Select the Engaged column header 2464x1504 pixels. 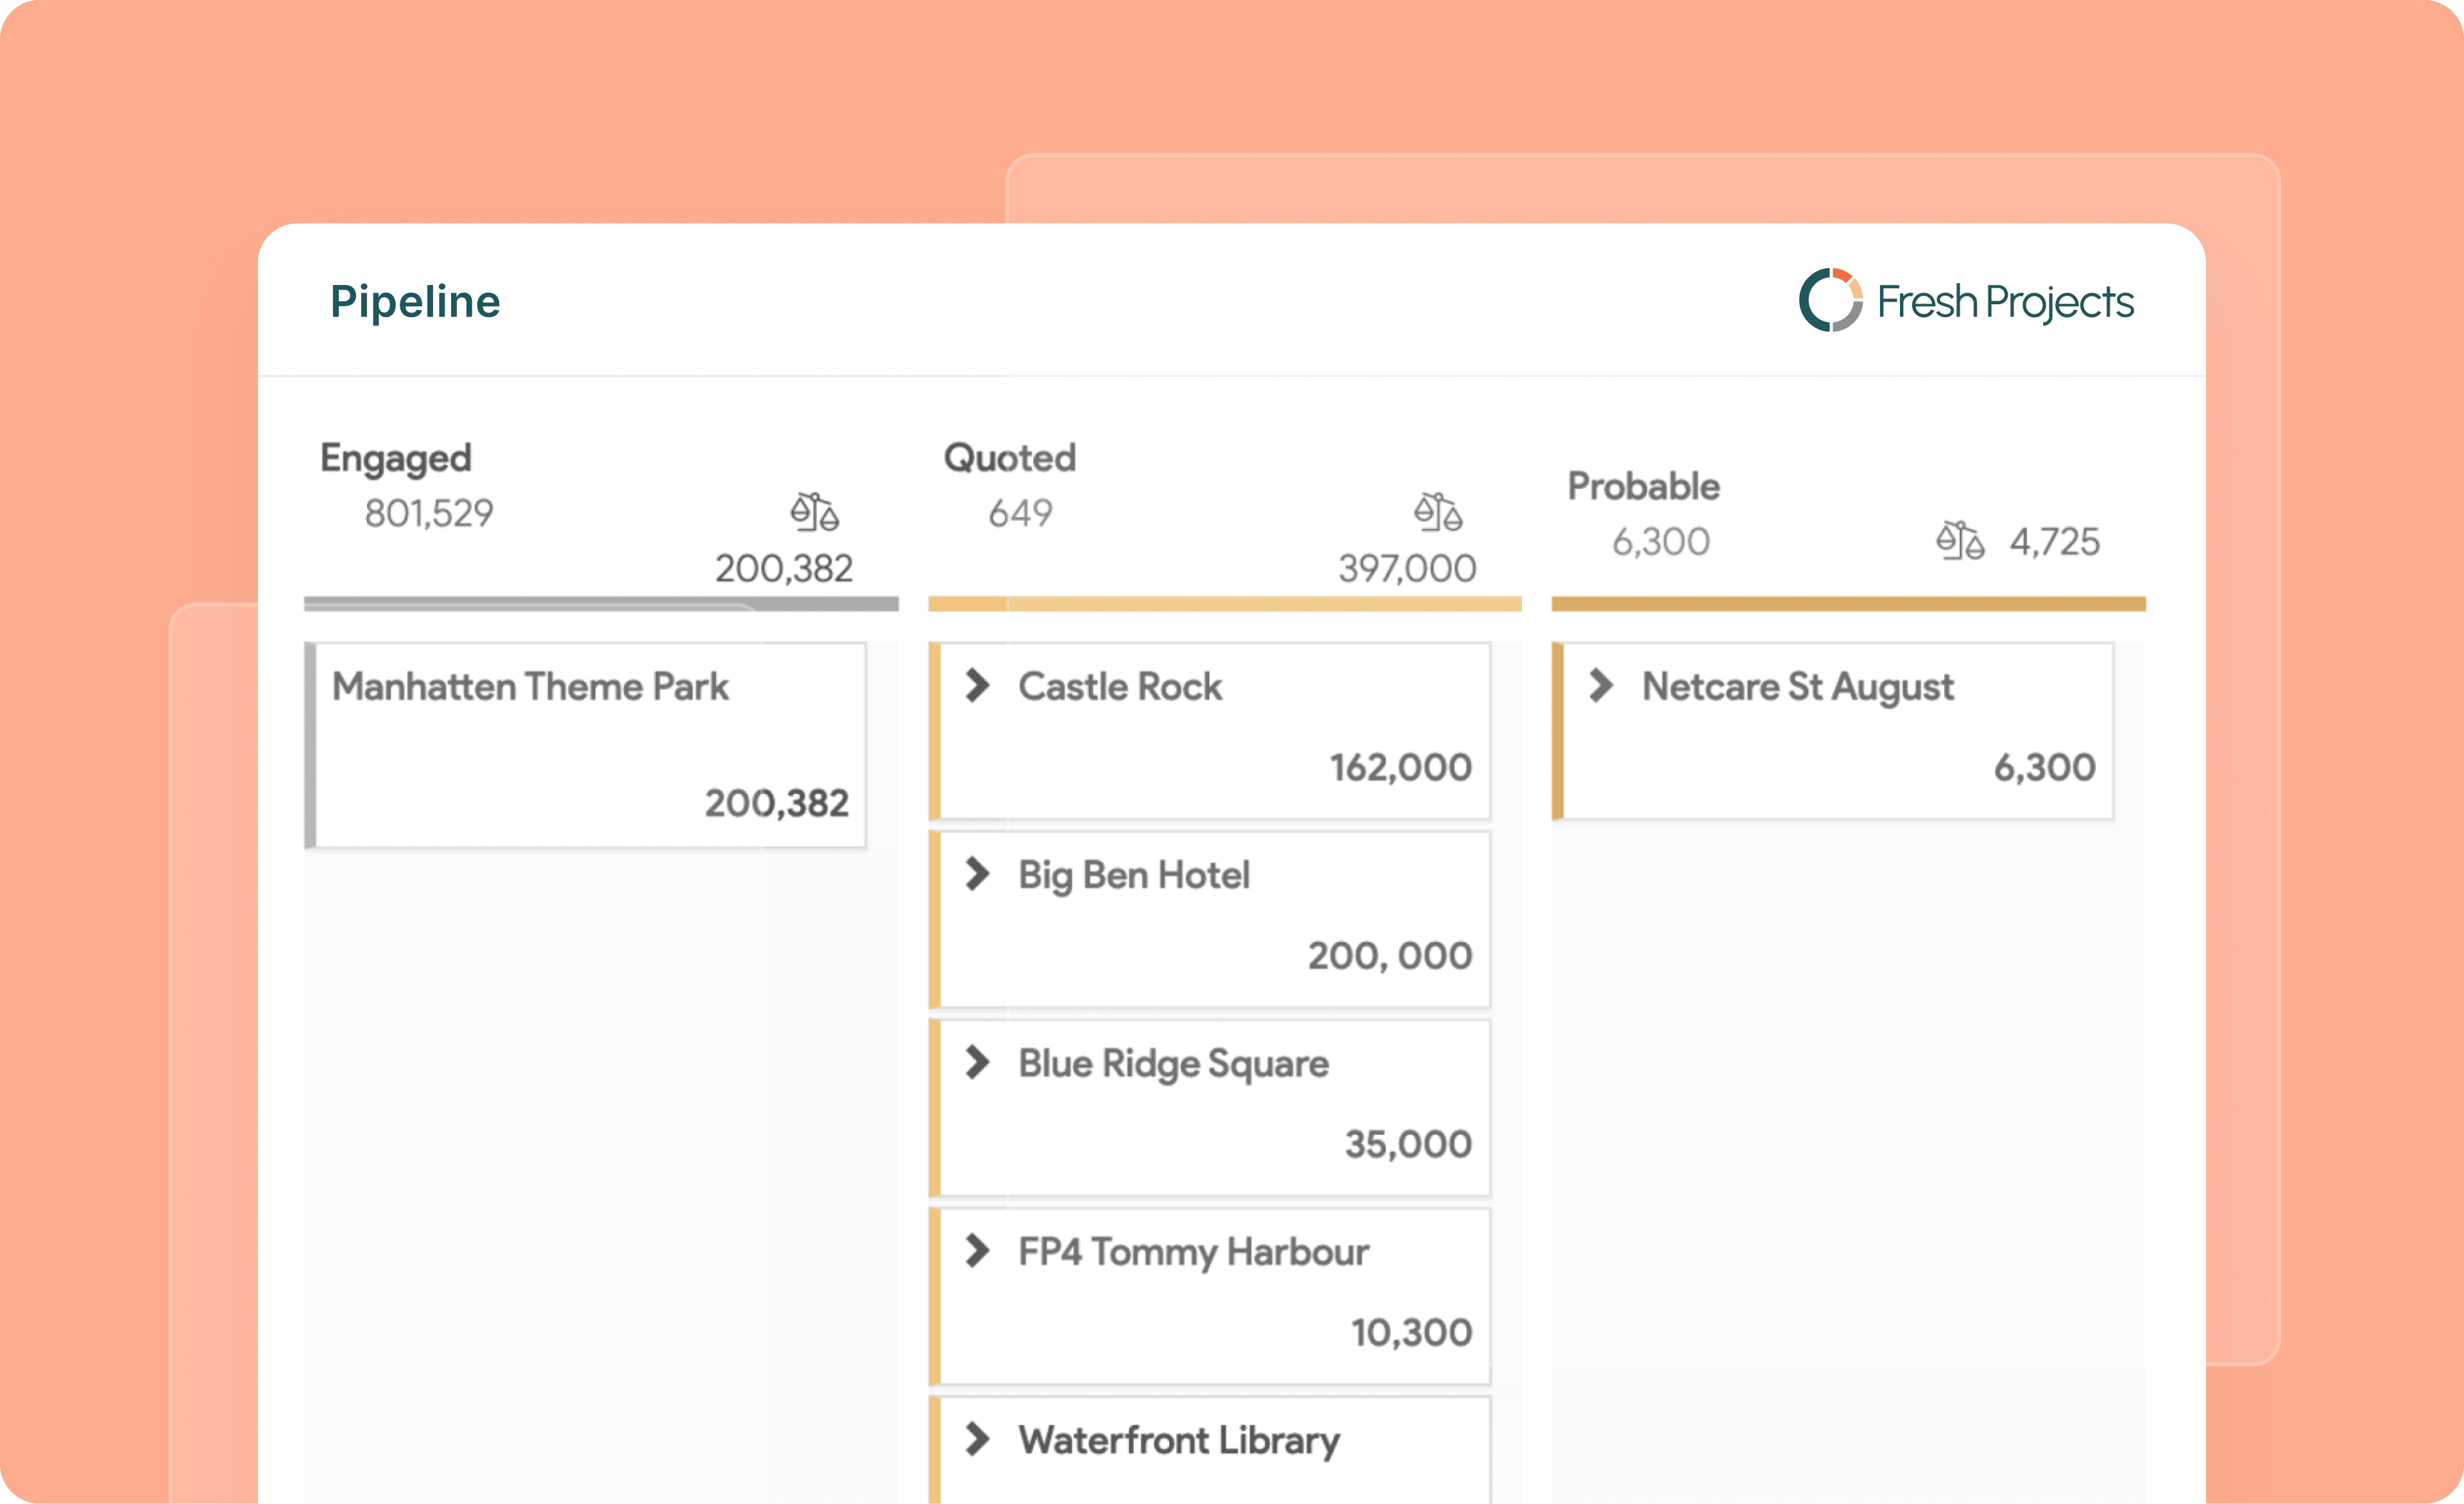pyautogui.click(x=396, y=458)
